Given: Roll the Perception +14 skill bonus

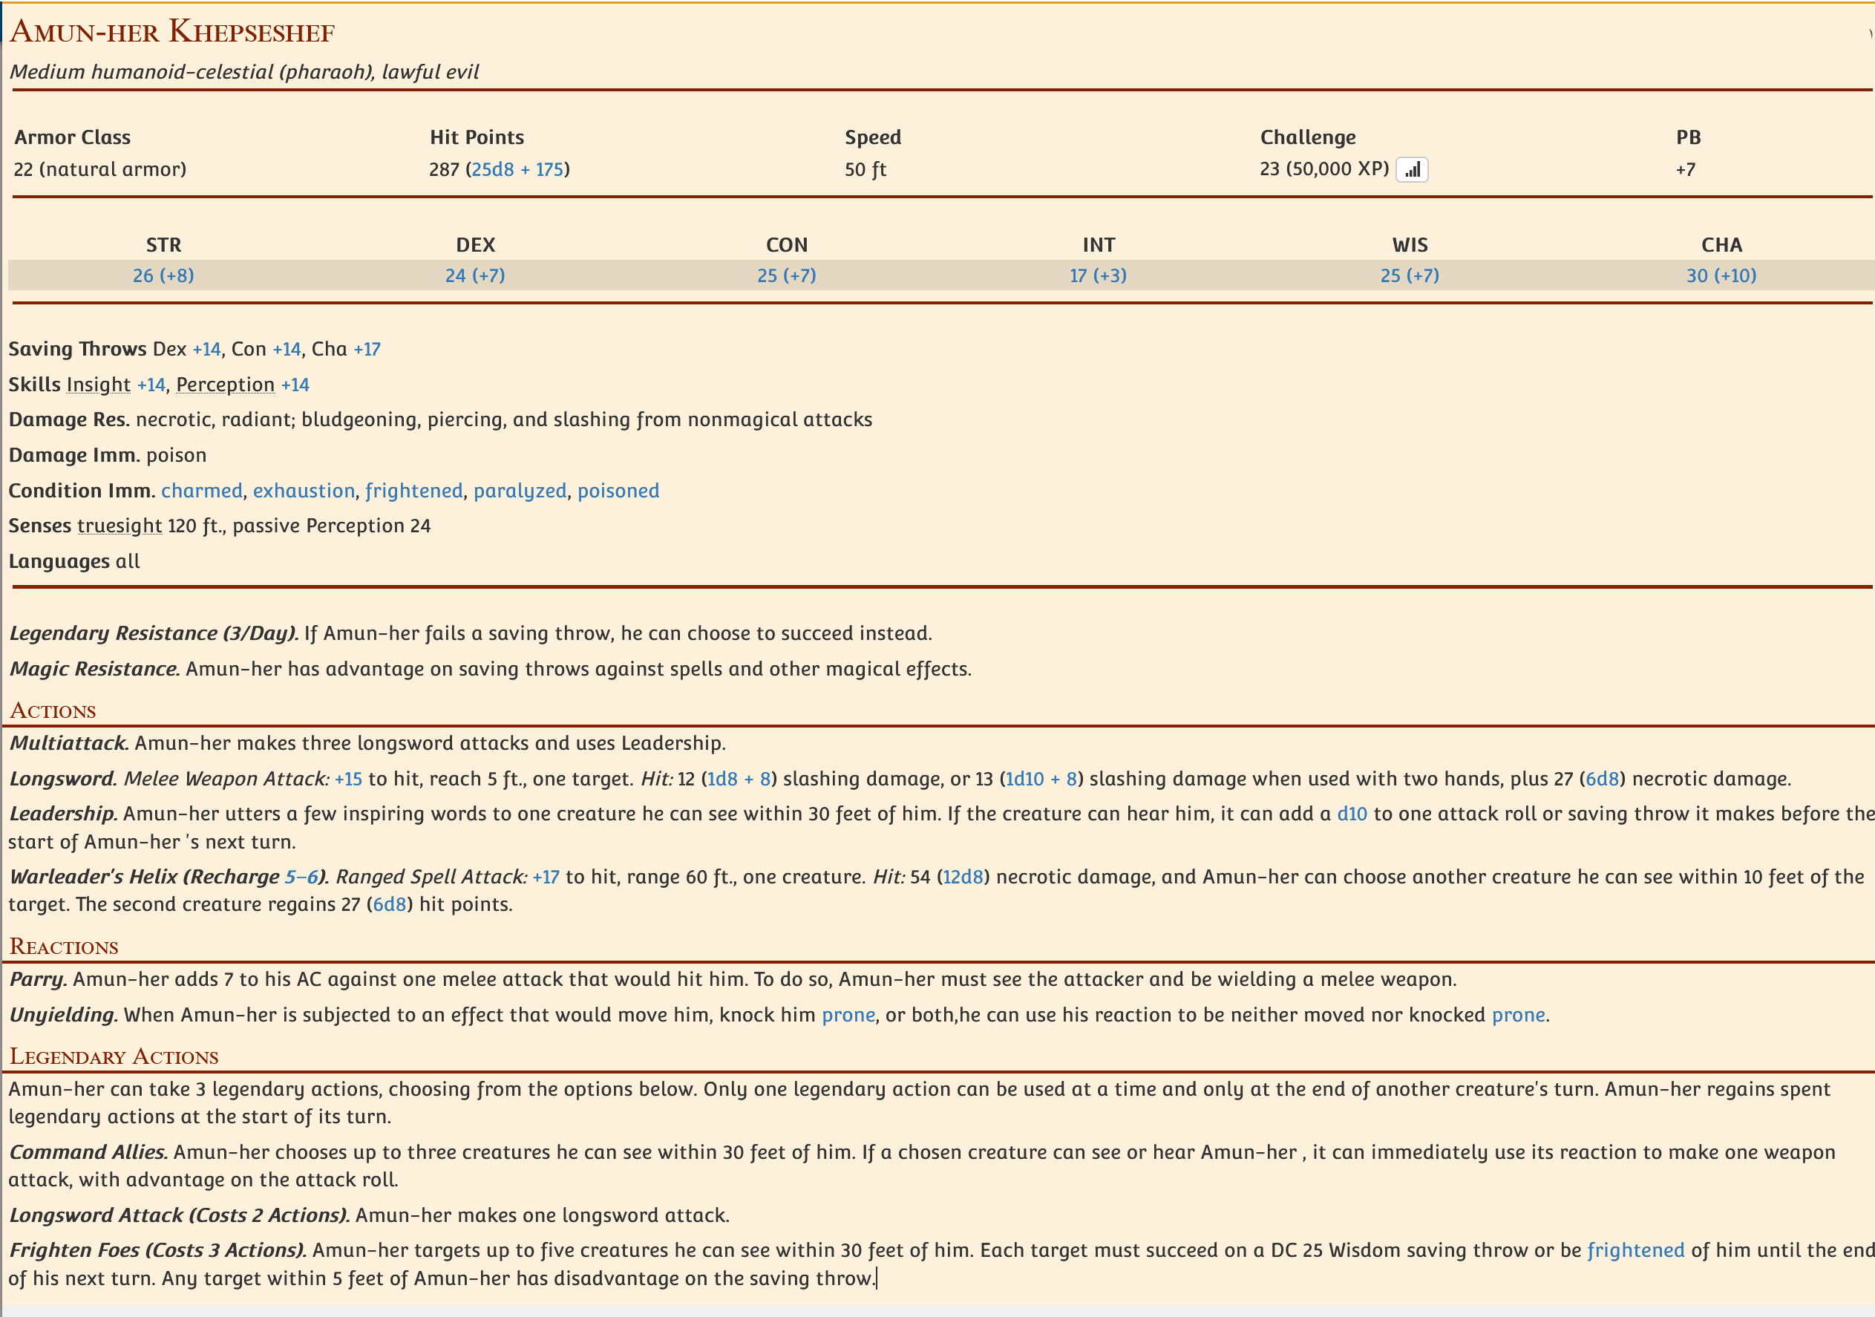Looking at the screenshot, I should click(x=295, y=385).
